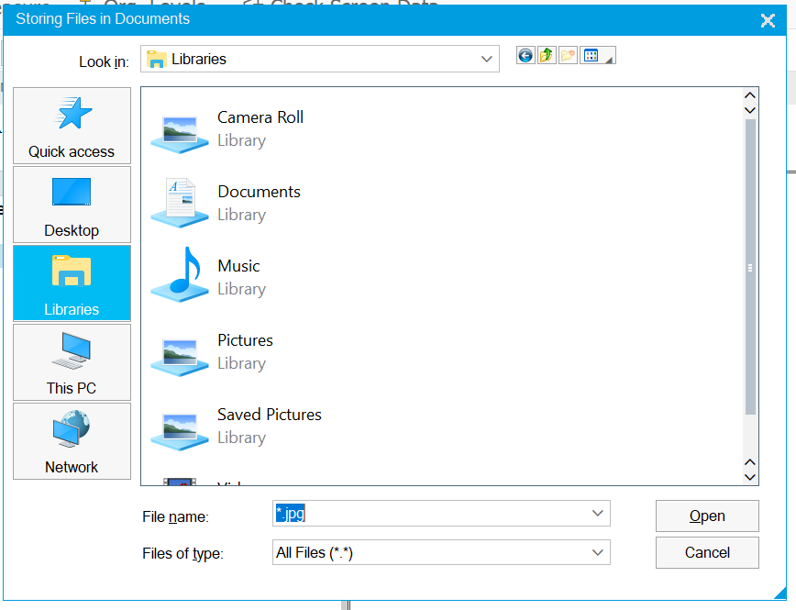Select Desktop in the places bar
This screenshot has height=610, width=796.
(x=72, y=205)
